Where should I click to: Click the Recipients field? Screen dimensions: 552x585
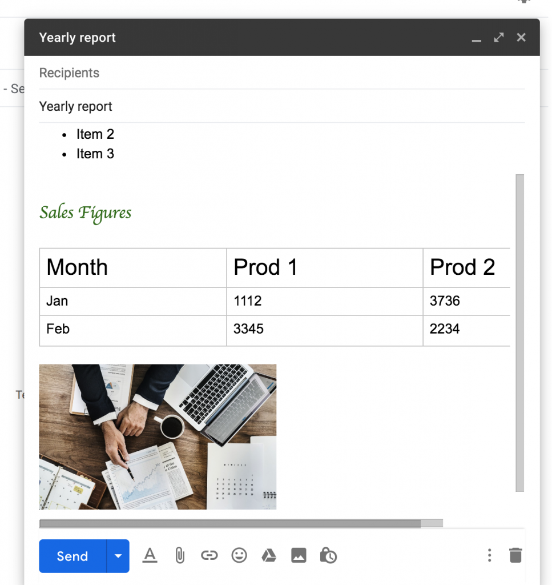pos(282,73)
